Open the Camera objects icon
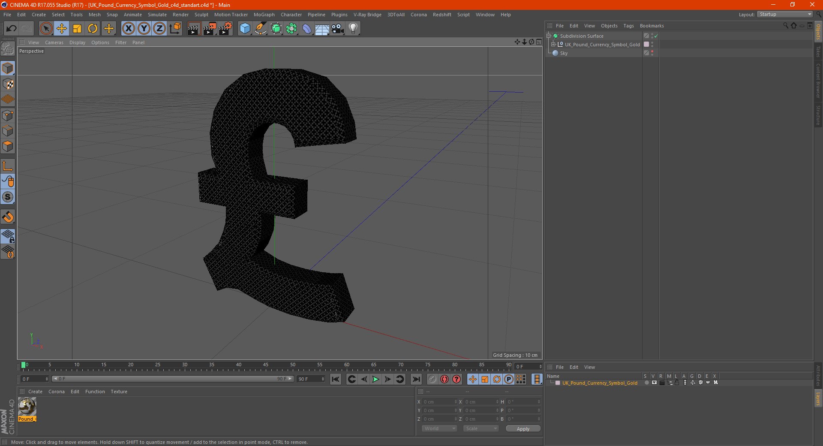The image size is (823, 446). point(338,29)
